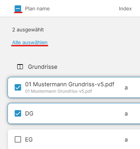Click empty card area between EG and its index
140x149 pixels.
tap(79, 139)
